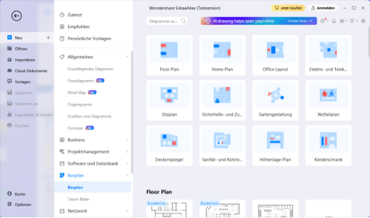Screen dimensions: 370x218
Task: Choose the Floor Plan diagram type
Action: point(169,55)
